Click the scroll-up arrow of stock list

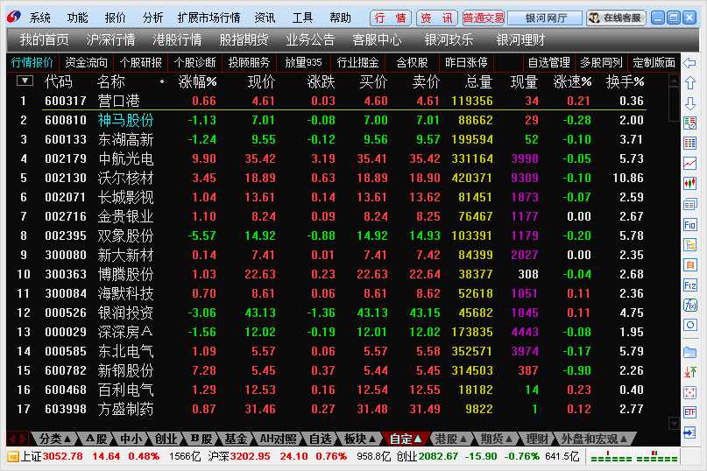[674, 81]
